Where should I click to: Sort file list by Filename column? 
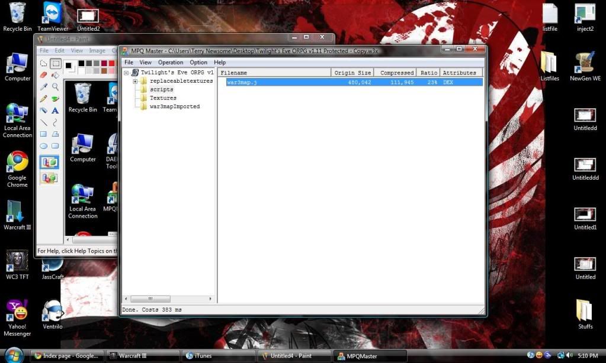[274, 73]
